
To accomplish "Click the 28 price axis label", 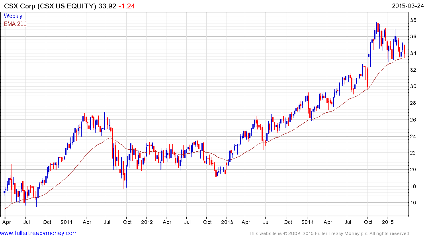I will tap(413, 103).
